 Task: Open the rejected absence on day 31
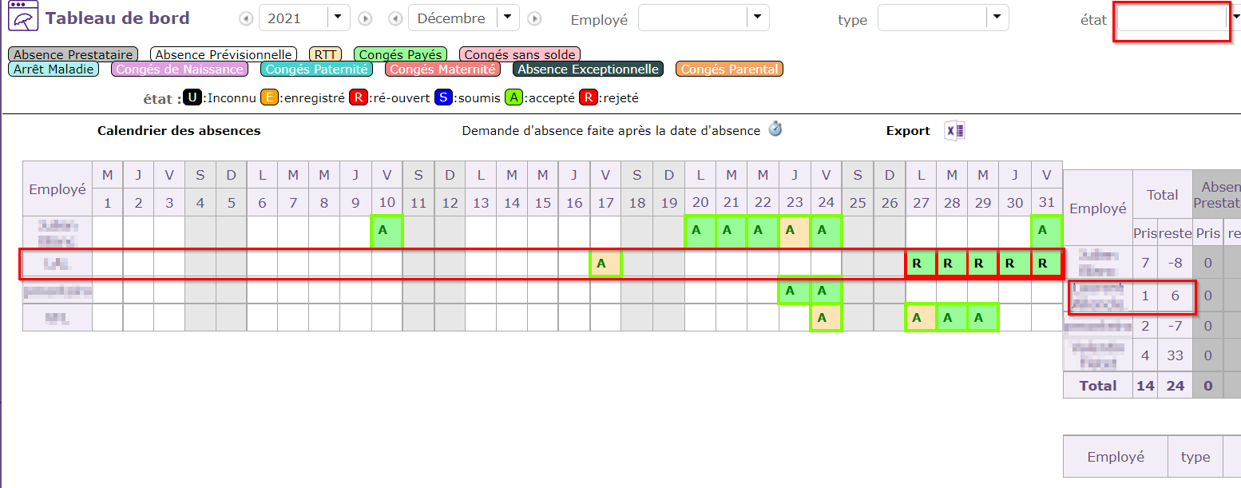pos(1046,263)
